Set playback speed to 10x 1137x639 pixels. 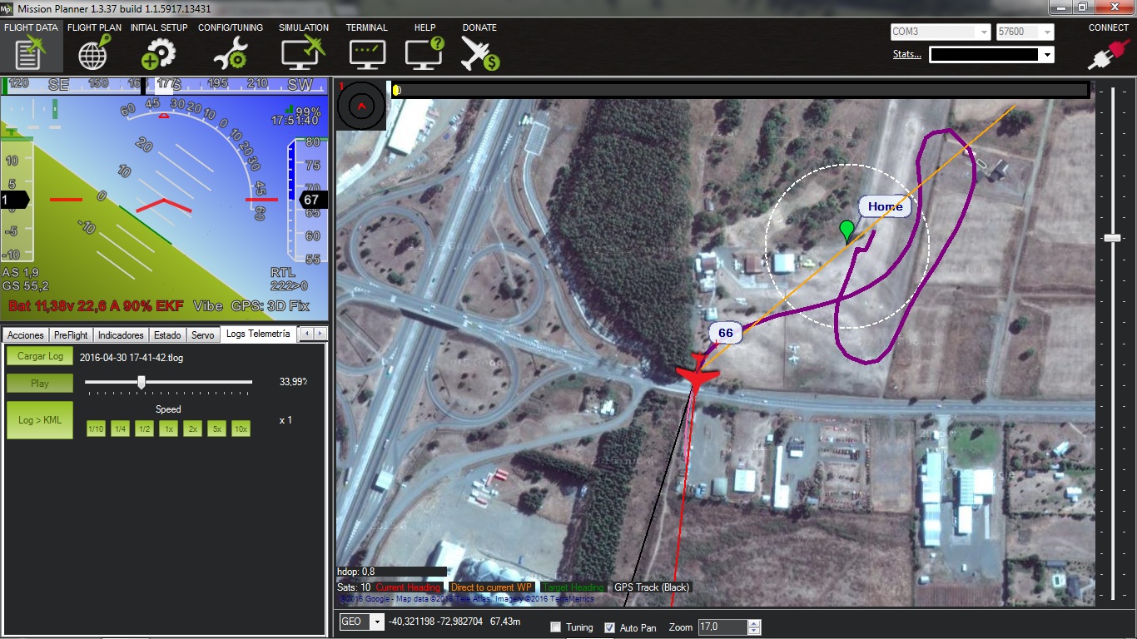pyautogui.click(x=241, y=429)
